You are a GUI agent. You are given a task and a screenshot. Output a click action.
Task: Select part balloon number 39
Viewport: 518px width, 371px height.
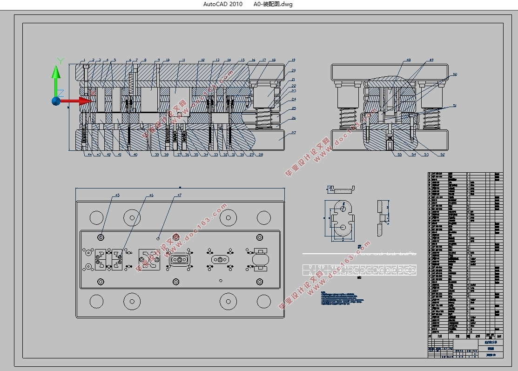click(x=157, y=155)
